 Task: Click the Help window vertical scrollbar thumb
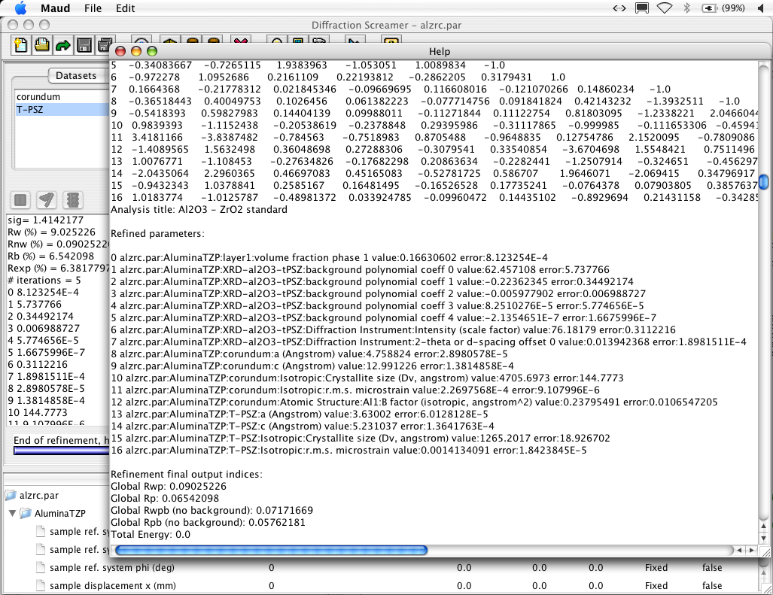pos(763,182)
